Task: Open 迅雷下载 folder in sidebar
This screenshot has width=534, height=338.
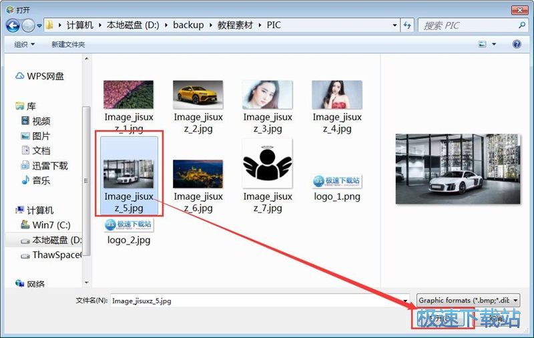Action: point(50,165)
